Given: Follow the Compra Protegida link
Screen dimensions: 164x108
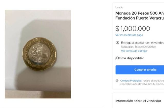Looking at the screenshot, I should (131, 80).
